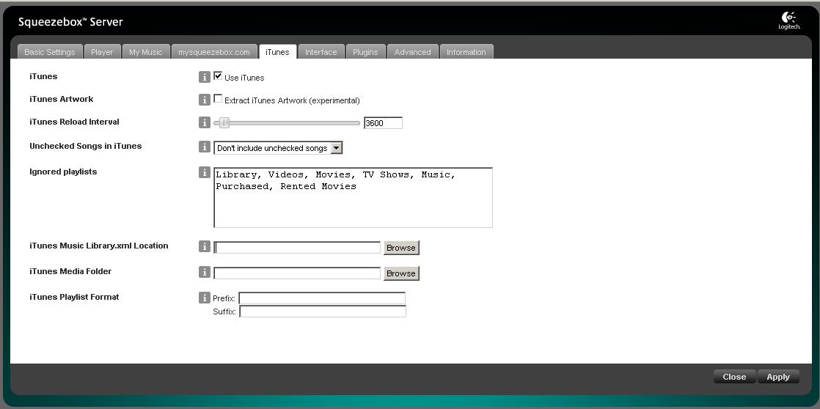Click info icon beside Ignored playlists
Viewport: 820px width, 409px height.
[205, 173]
